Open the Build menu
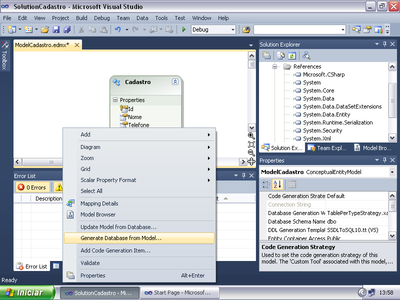The image size is (400, 300). 81,18
